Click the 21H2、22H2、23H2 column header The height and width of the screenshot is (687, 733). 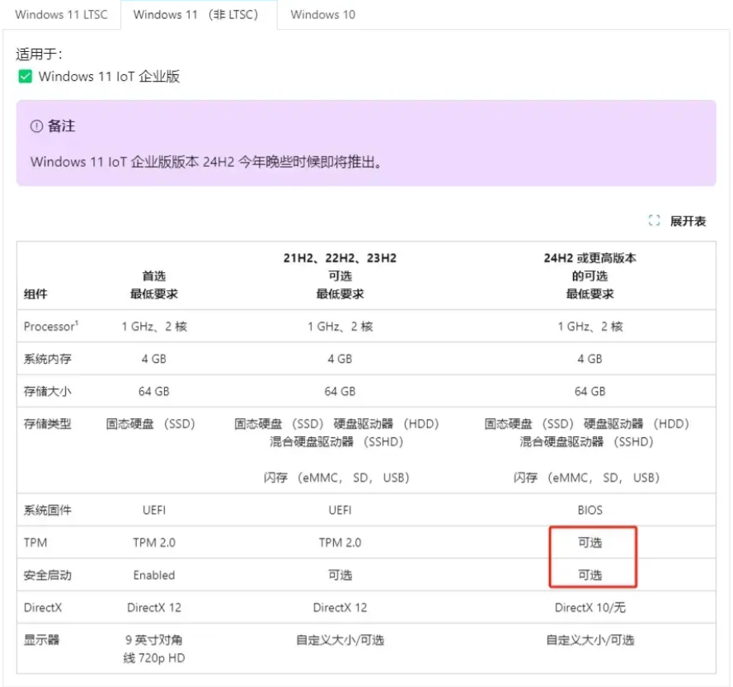[340, 258]
